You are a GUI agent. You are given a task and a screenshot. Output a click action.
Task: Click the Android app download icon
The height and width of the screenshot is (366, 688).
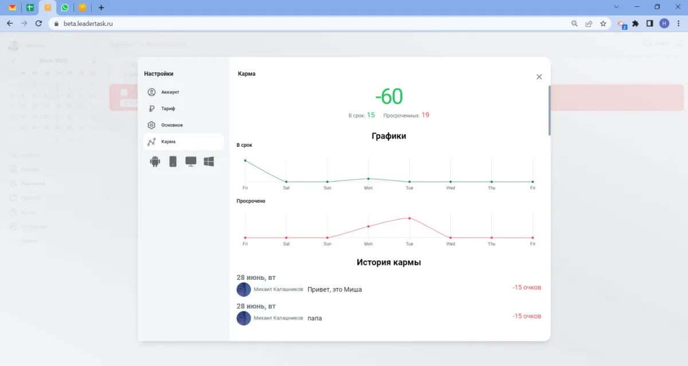click(x=155, y=162)
